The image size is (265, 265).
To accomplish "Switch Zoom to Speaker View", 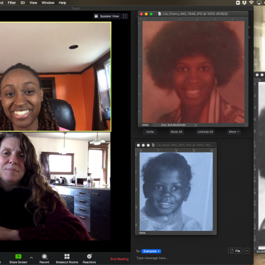I will tap(107, 16).
